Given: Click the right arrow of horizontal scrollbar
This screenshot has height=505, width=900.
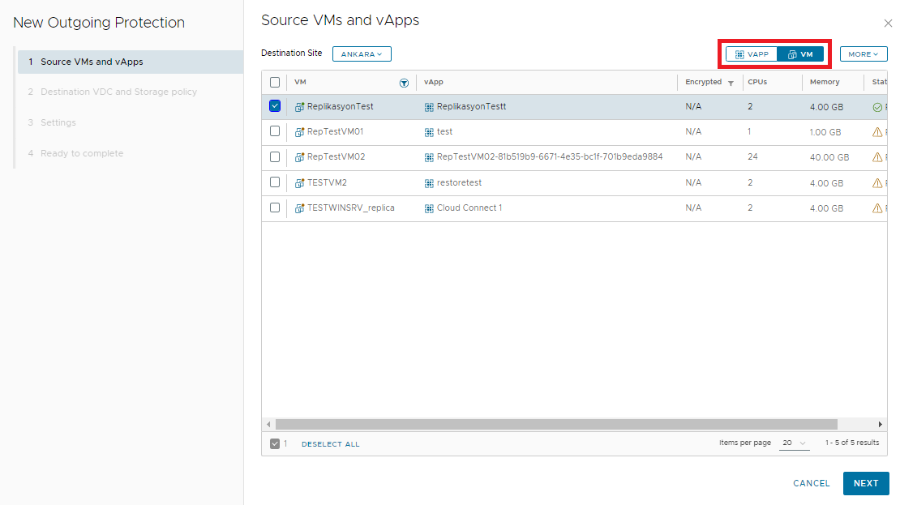Looking at the screenshot, I should (x=880, y=424).
